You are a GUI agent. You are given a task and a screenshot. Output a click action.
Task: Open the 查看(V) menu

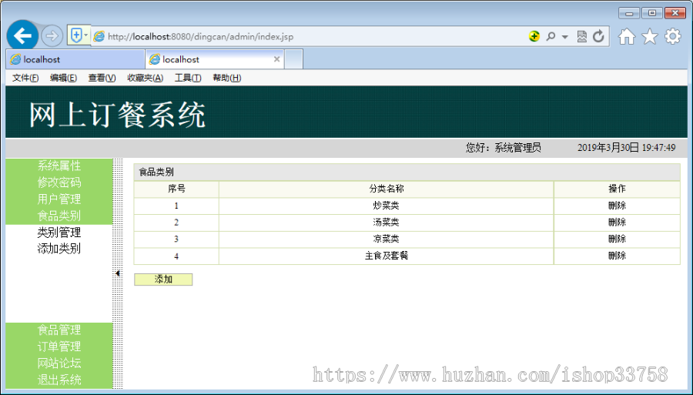102,78
